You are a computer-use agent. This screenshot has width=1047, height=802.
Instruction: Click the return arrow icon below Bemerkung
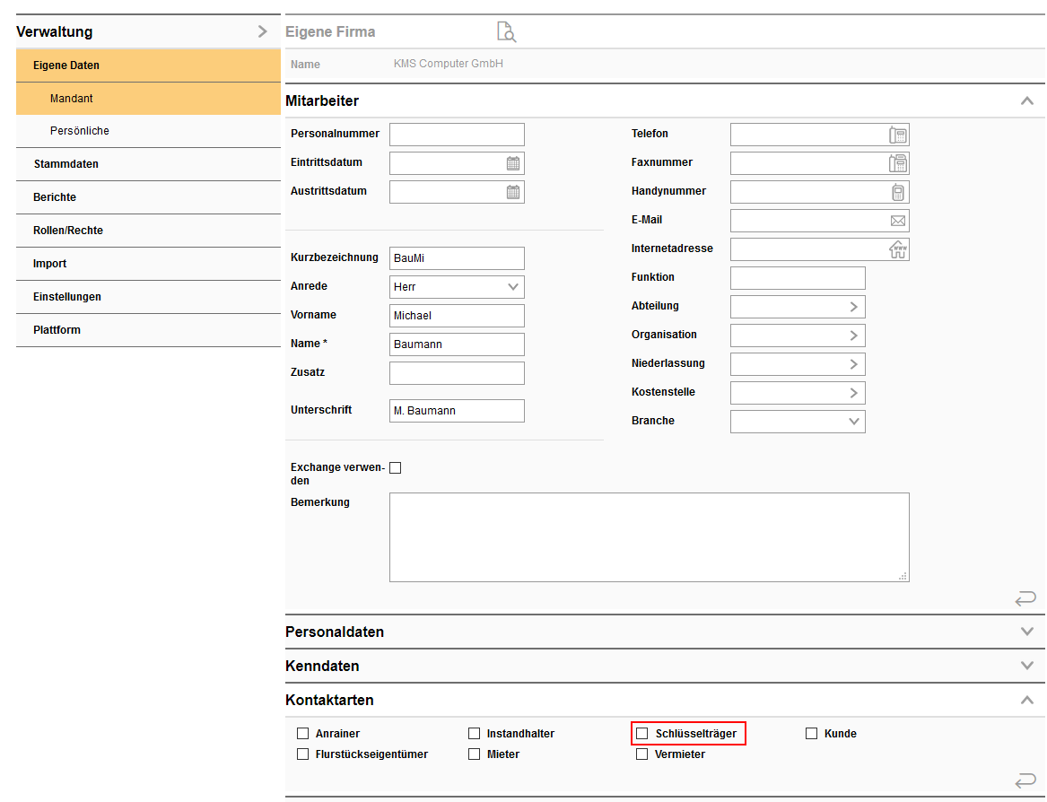[1025, 597]
